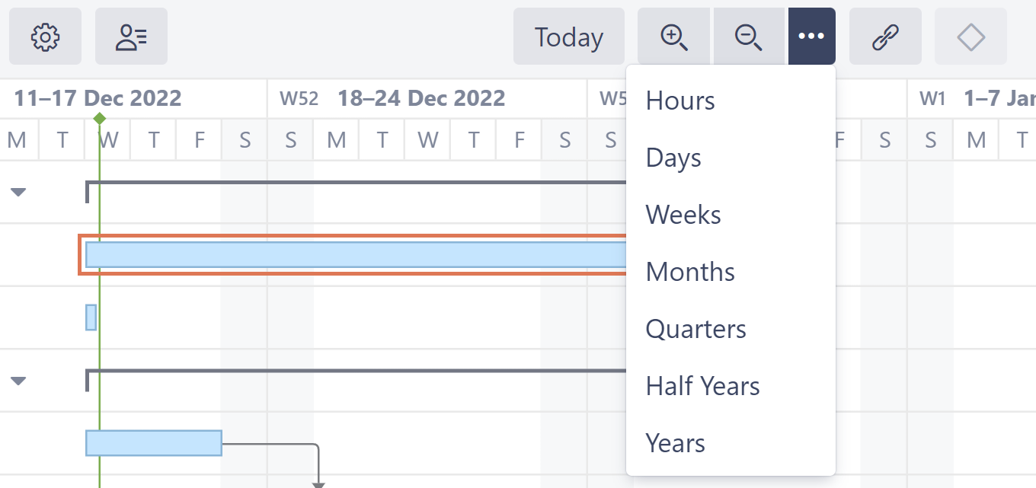The width and height of the screenshot is (1036, 488).
Task: Select Years zoom level
Action: tap(675, 443)
